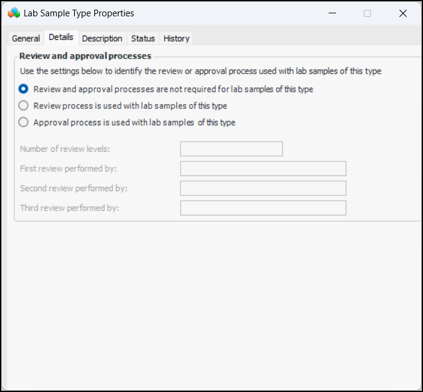Click the First review performed by box
This screenshot has width=423, height=392.
tap(263, 169)
